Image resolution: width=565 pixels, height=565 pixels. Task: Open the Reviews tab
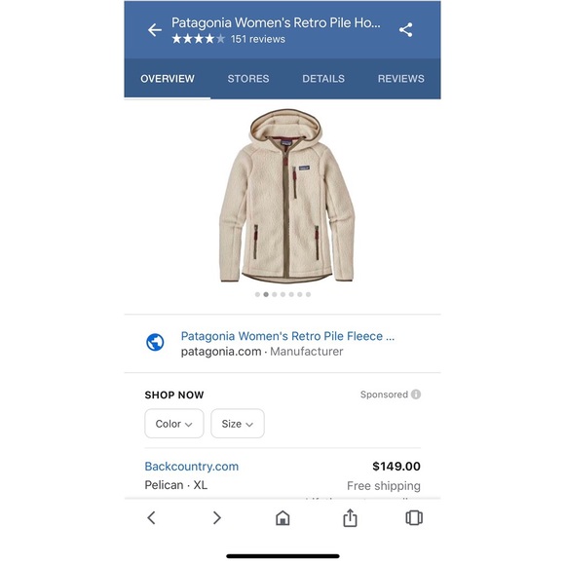401,79
